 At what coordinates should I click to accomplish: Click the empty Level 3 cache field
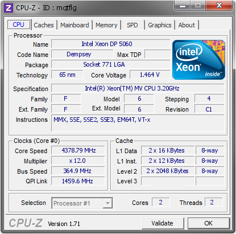(x=168, y=181)
